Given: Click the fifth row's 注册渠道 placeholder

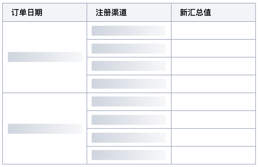Looking at the screenshot, I should tap(129, 101).
